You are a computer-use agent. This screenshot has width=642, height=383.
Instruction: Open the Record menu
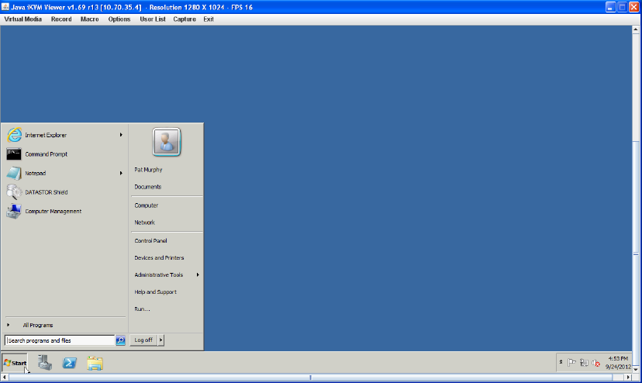61,19
